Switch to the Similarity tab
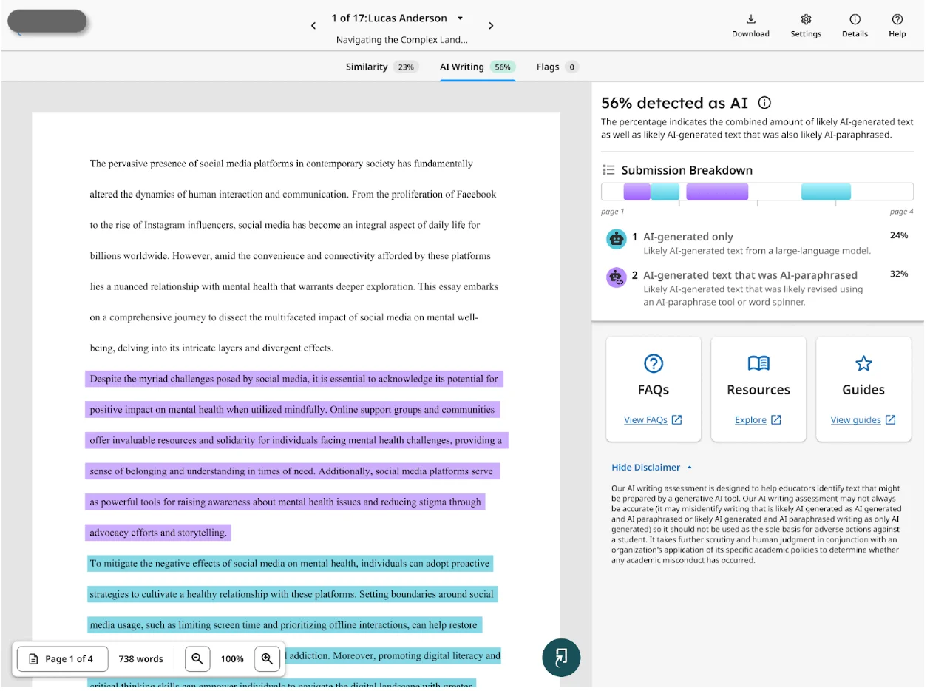Image resolution: width=930 pixels, height=691 pixels. coord(382,67)
